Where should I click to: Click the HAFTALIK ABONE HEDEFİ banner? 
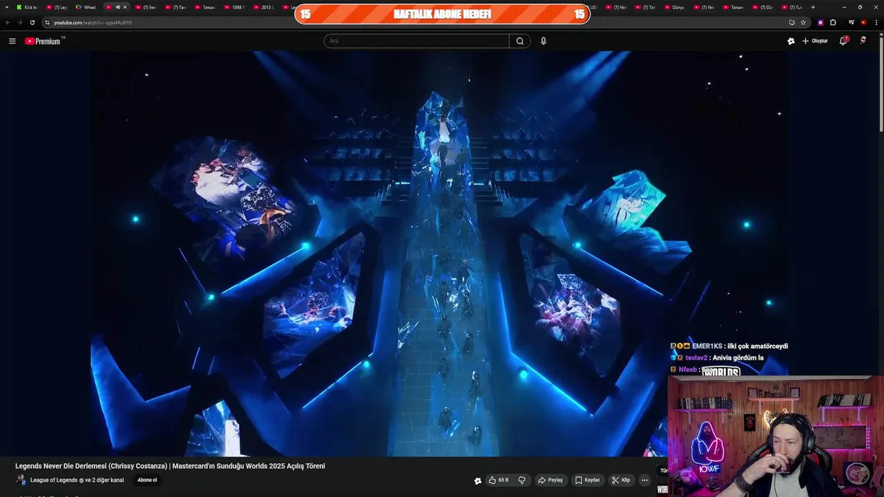[x=442, y=14]
